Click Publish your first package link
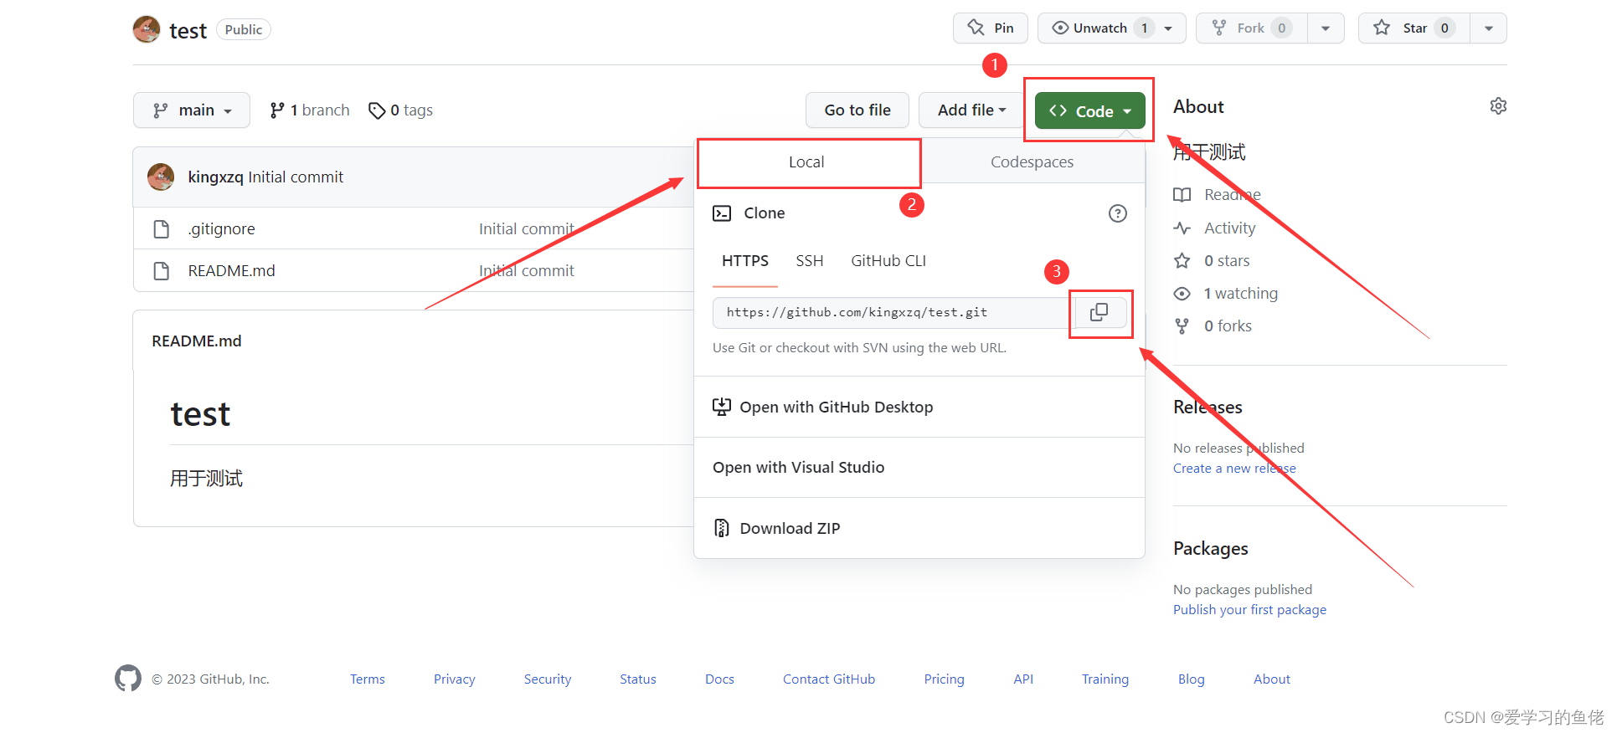Screen dimensions: 1617x733 [x=1249, y=610]
